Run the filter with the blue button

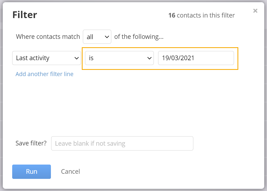31,172
